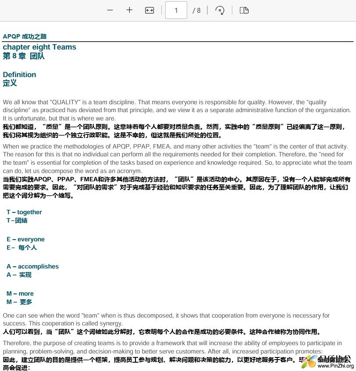Click the Chinese line starting "我们都知道"
Image resolution: width=356 pixels, height=371 pixels.
pyautogui.click(x=174, y=131)
